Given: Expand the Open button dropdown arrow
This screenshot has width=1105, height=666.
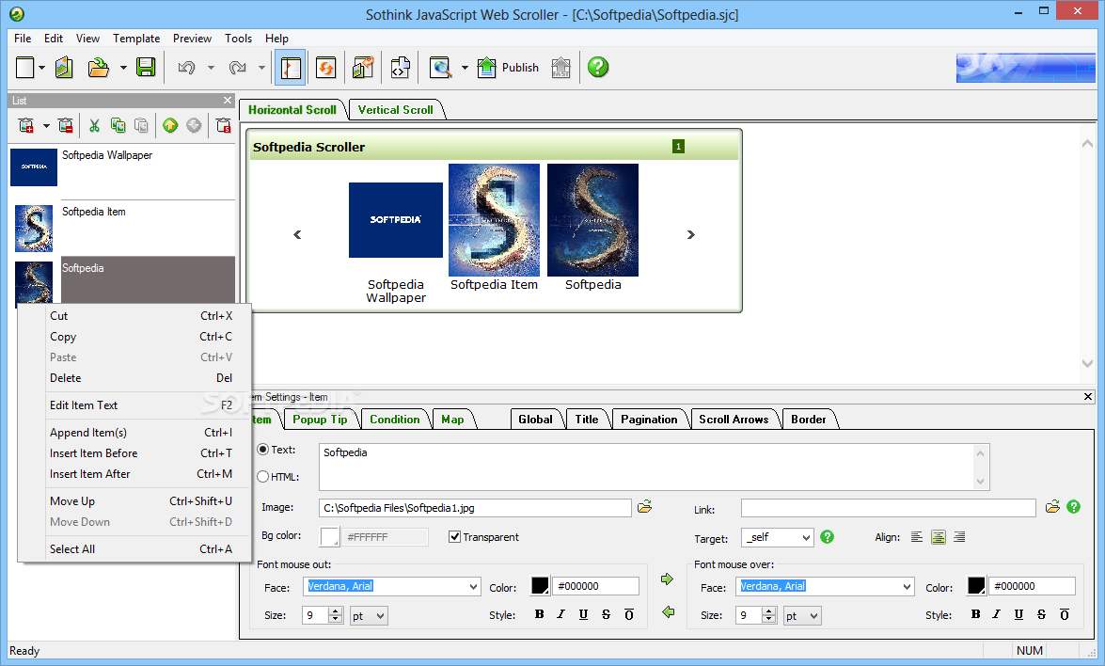Looking at the screenshot, I should pos(122,68).
